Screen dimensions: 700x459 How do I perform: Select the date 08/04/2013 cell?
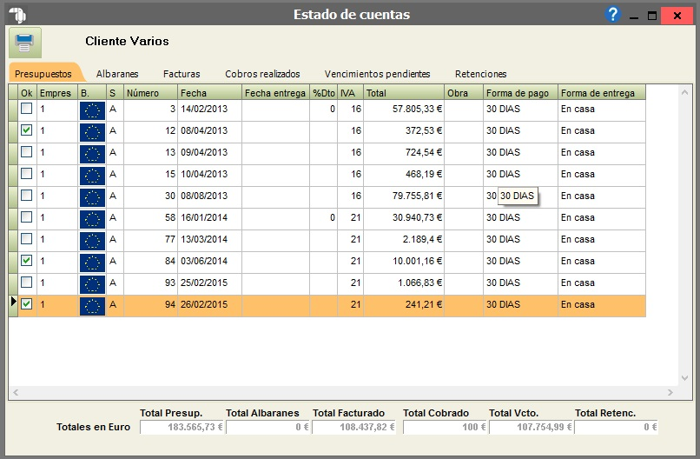[x=210, y=132]
